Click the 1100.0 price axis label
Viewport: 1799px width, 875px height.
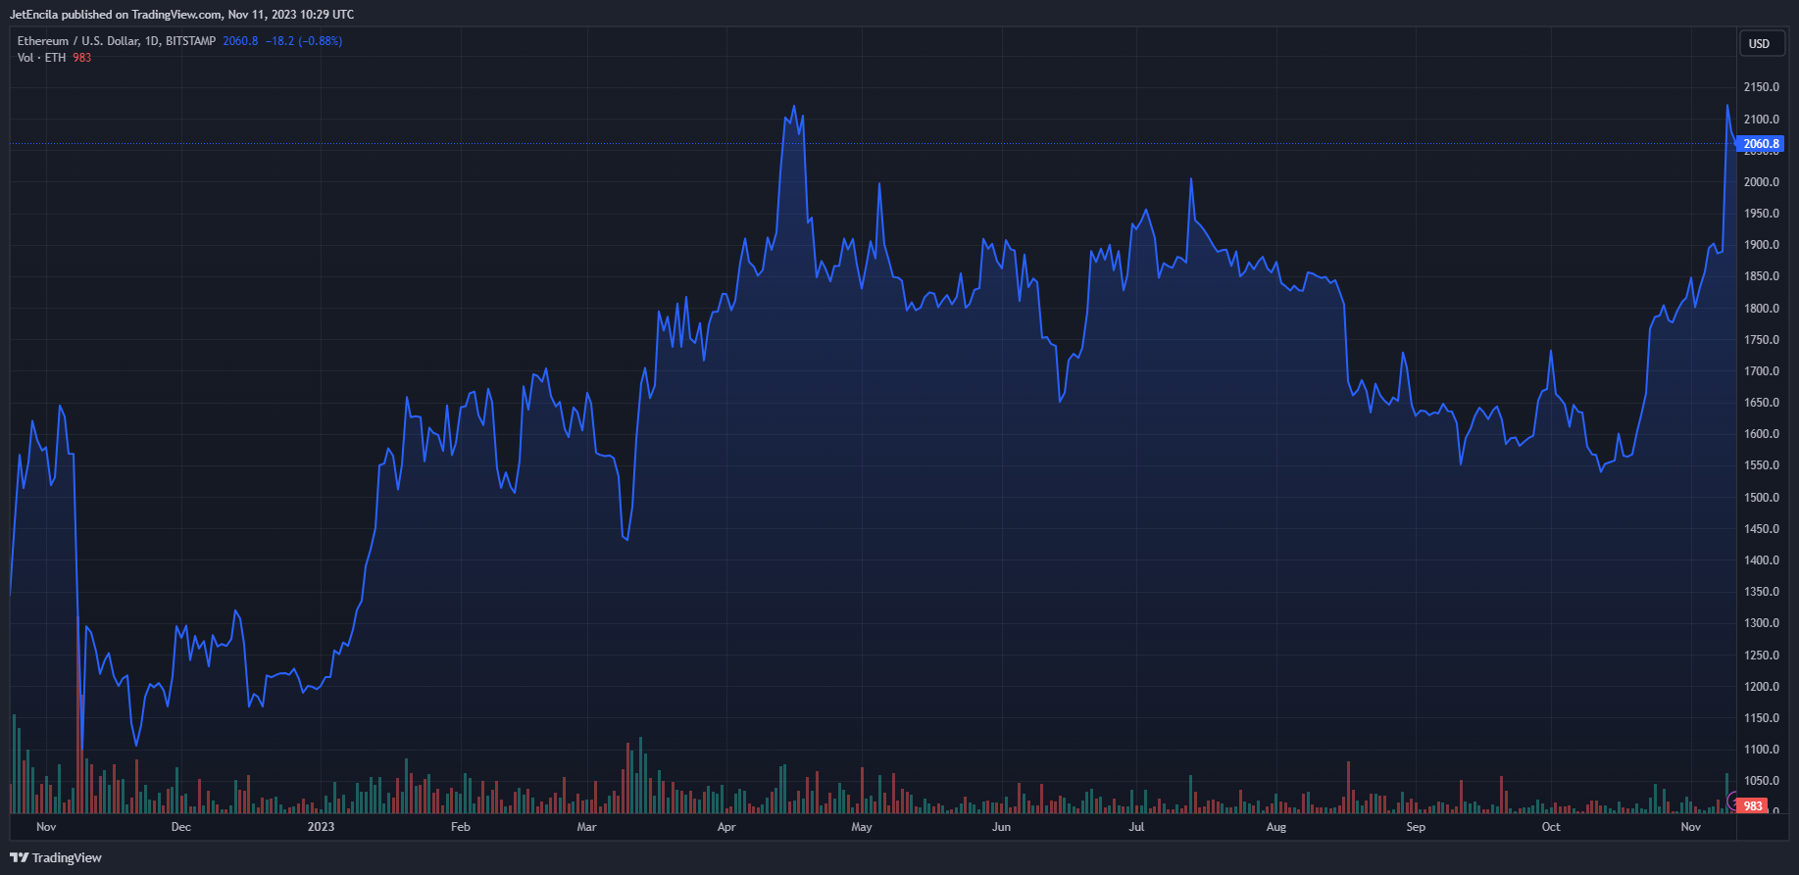point(1761,750)
